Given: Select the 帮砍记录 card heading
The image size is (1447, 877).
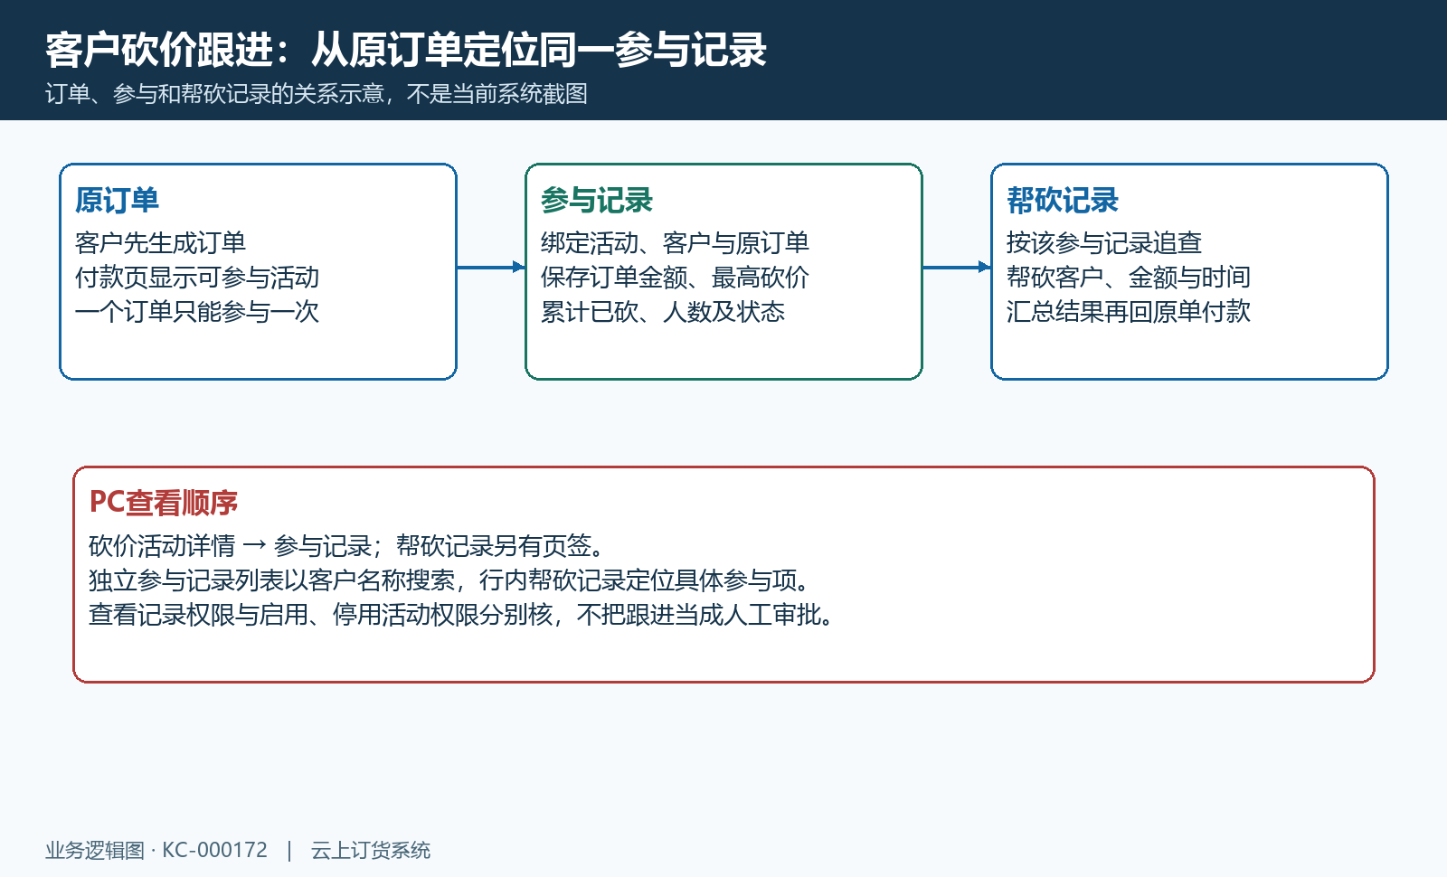Looking at the screenshot, I should (1063, 200).
